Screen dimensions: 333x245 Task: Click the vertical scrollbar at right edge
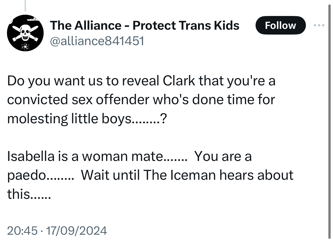329,121
